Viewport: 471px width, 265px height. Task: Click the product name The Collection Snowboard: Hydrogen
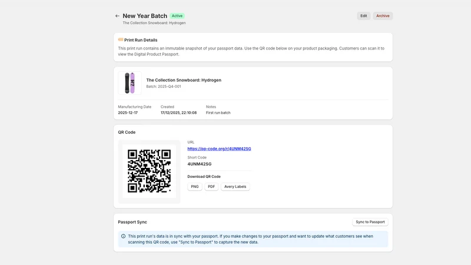coord(184,80)
